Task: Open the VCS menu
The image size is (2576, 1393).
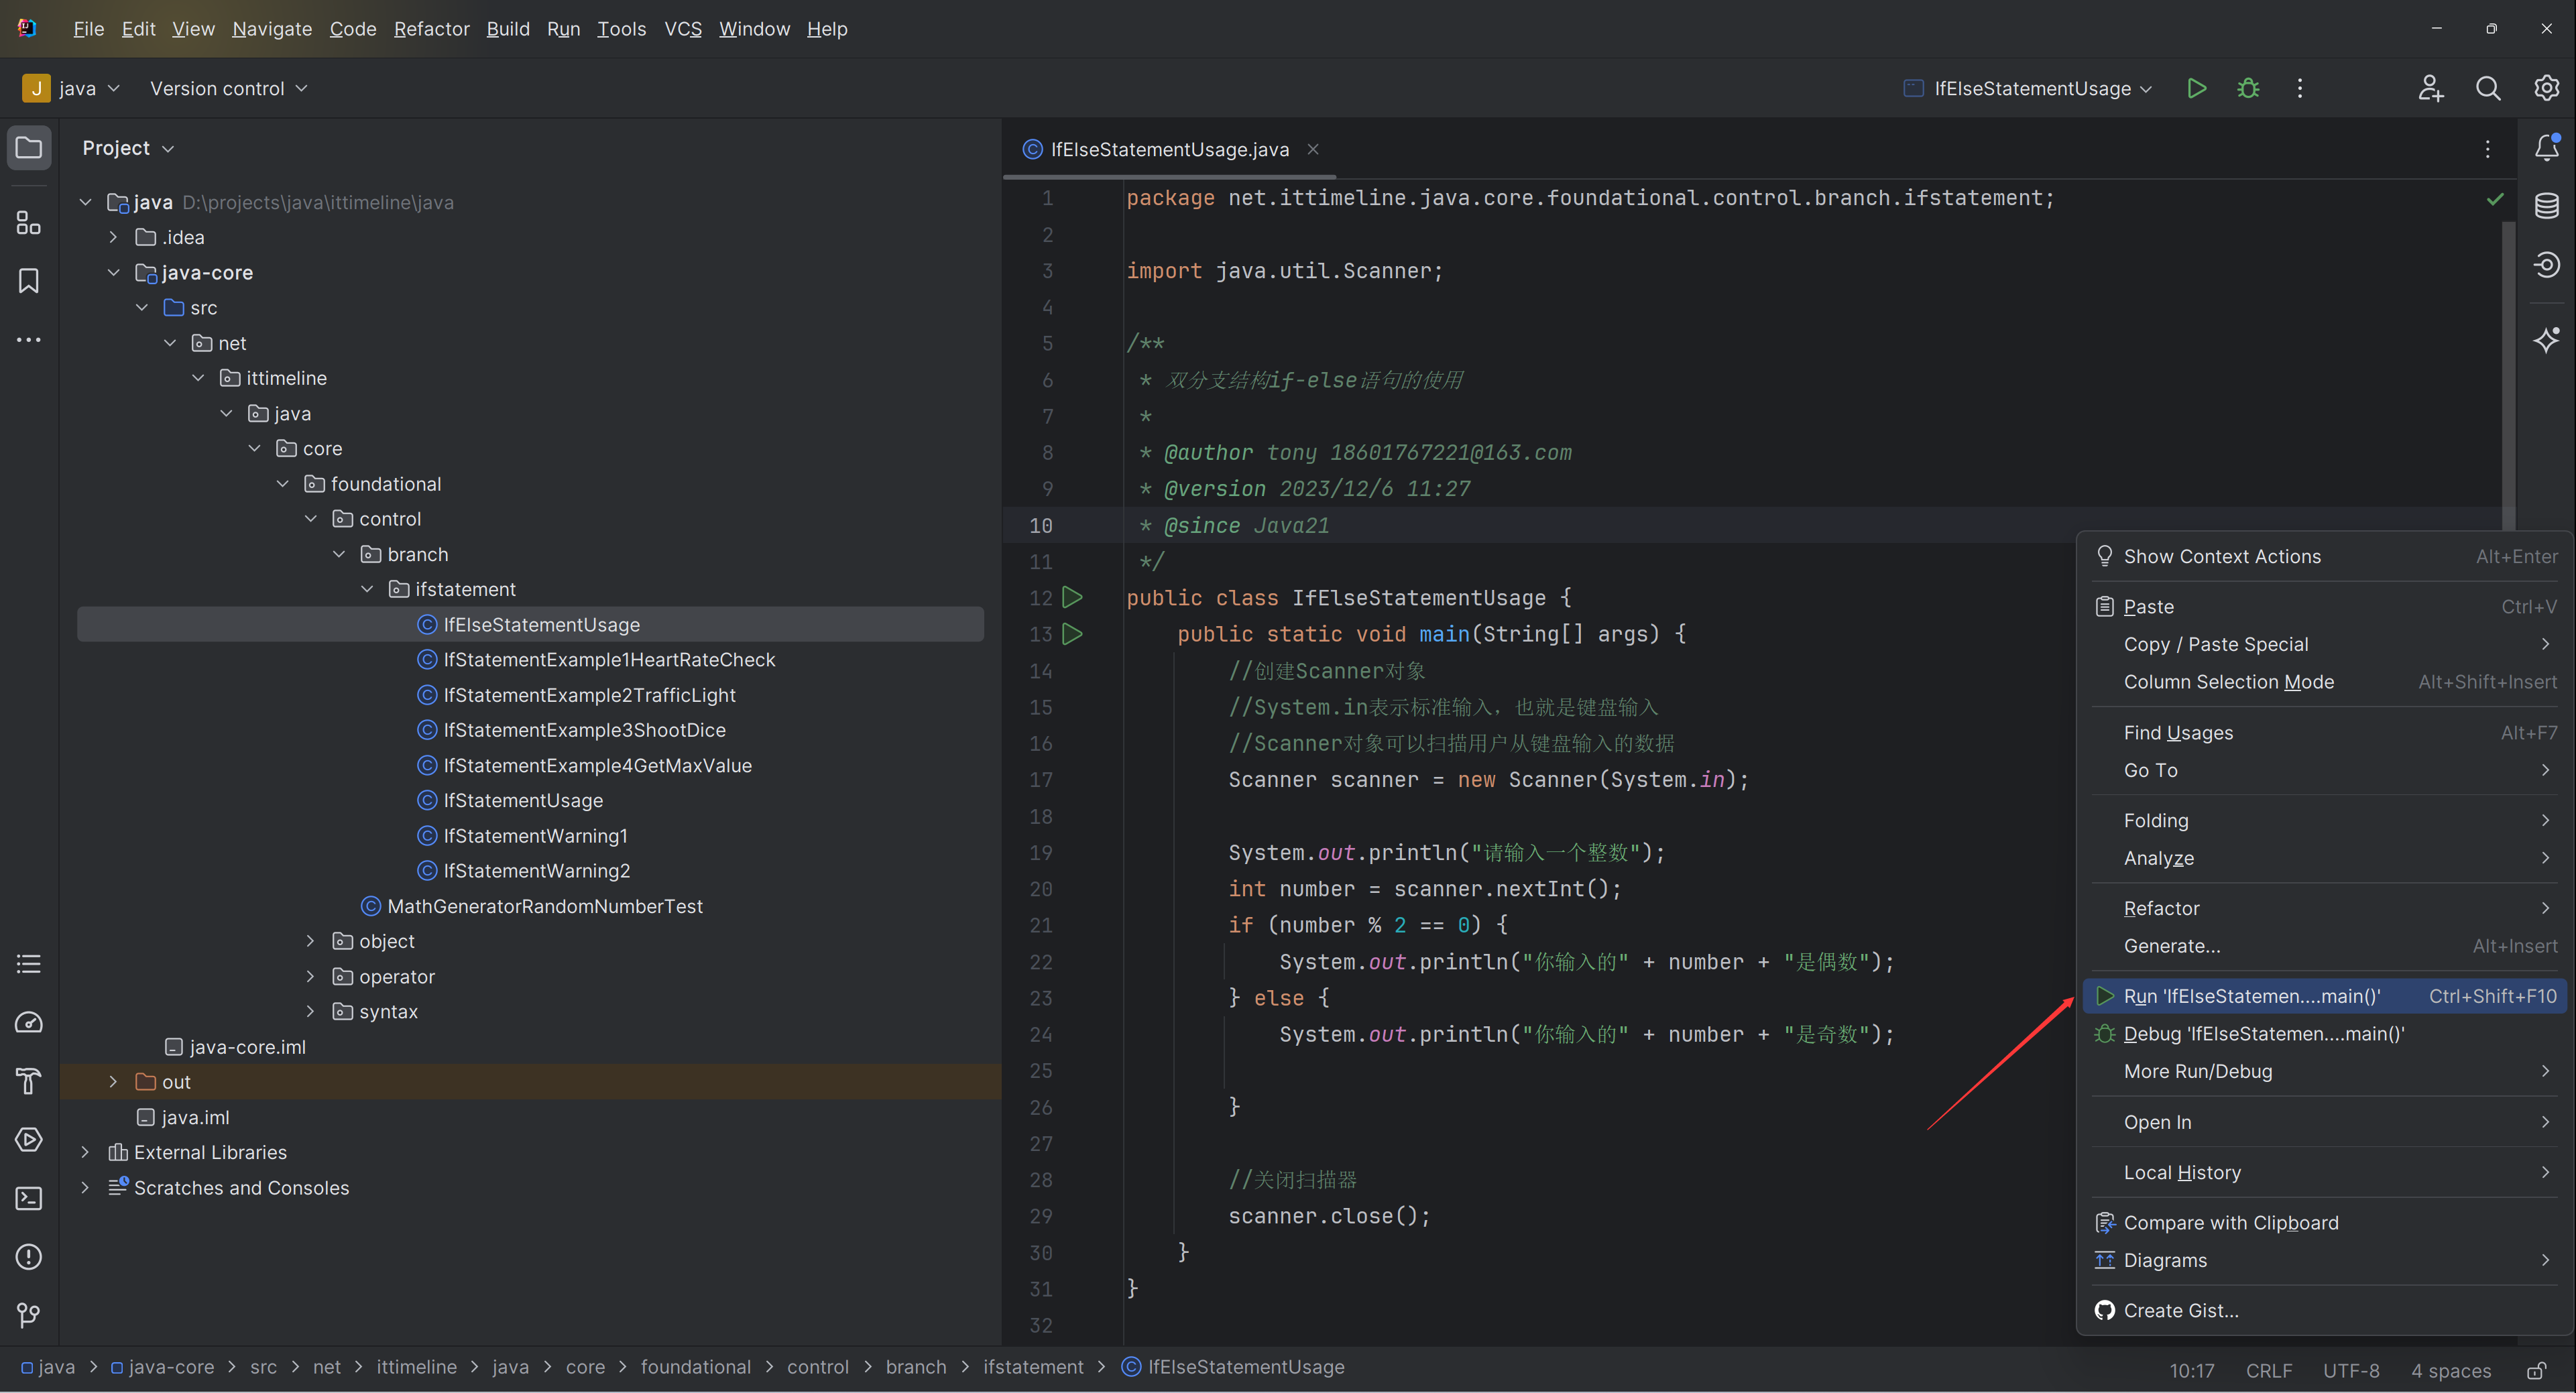Action: point(683,29)
